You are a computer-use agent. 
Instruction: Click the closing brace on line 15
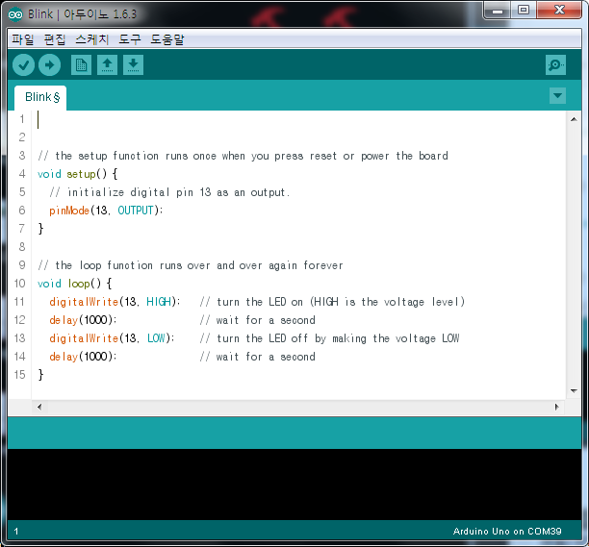[40, 375]
